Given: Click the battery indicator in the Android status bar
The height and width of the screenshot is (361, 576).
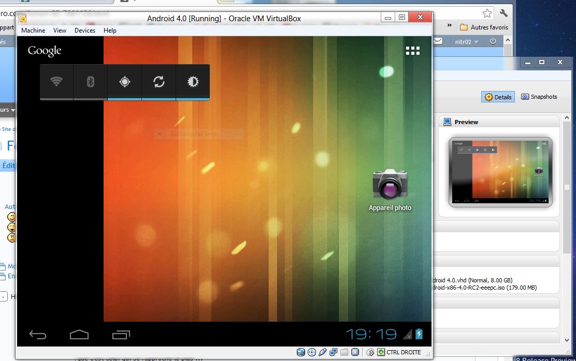Looking at the screenshot, I should point(417,334).
